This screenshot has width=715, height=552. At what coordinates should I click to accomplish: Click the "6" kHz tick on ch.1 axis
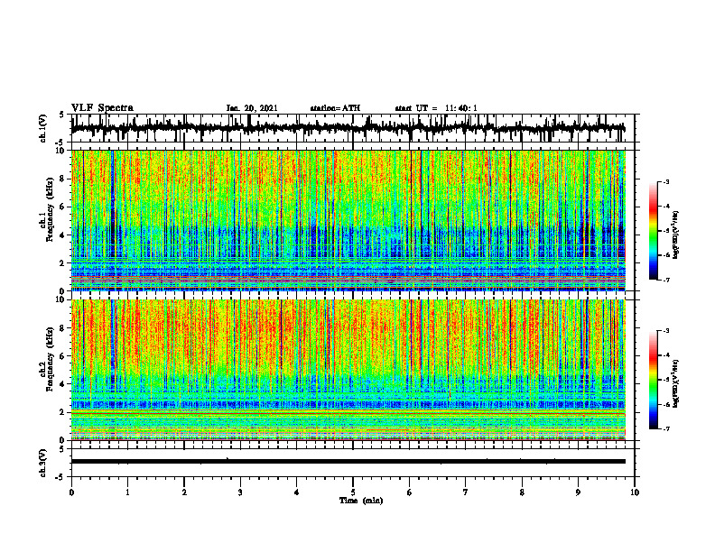(x=62, y=207)
